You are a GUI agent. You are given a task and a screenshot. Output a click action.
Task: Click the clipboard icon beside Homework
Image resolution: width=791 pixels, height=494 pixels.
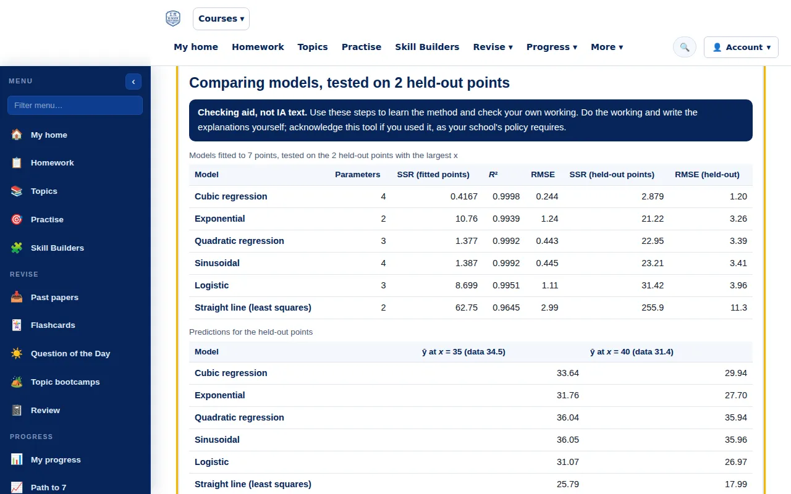(17, 163)
